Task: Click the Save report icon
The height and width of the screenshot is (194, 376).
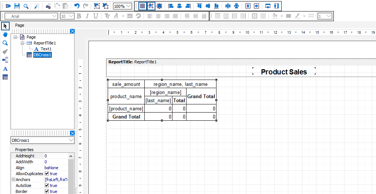Action: (17, 6)
